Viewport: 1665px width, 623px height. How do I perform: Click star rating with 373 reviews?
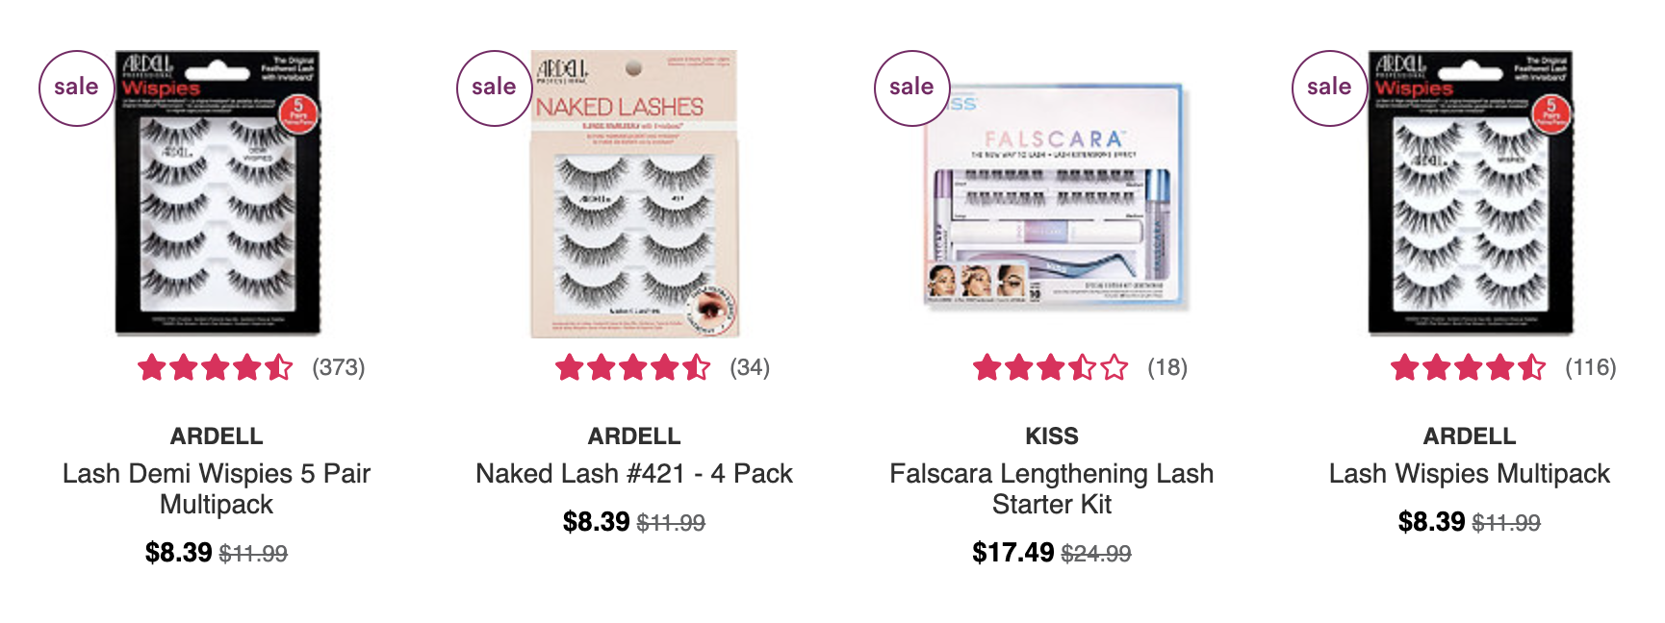pyautogui.click(x=216, y=367)
